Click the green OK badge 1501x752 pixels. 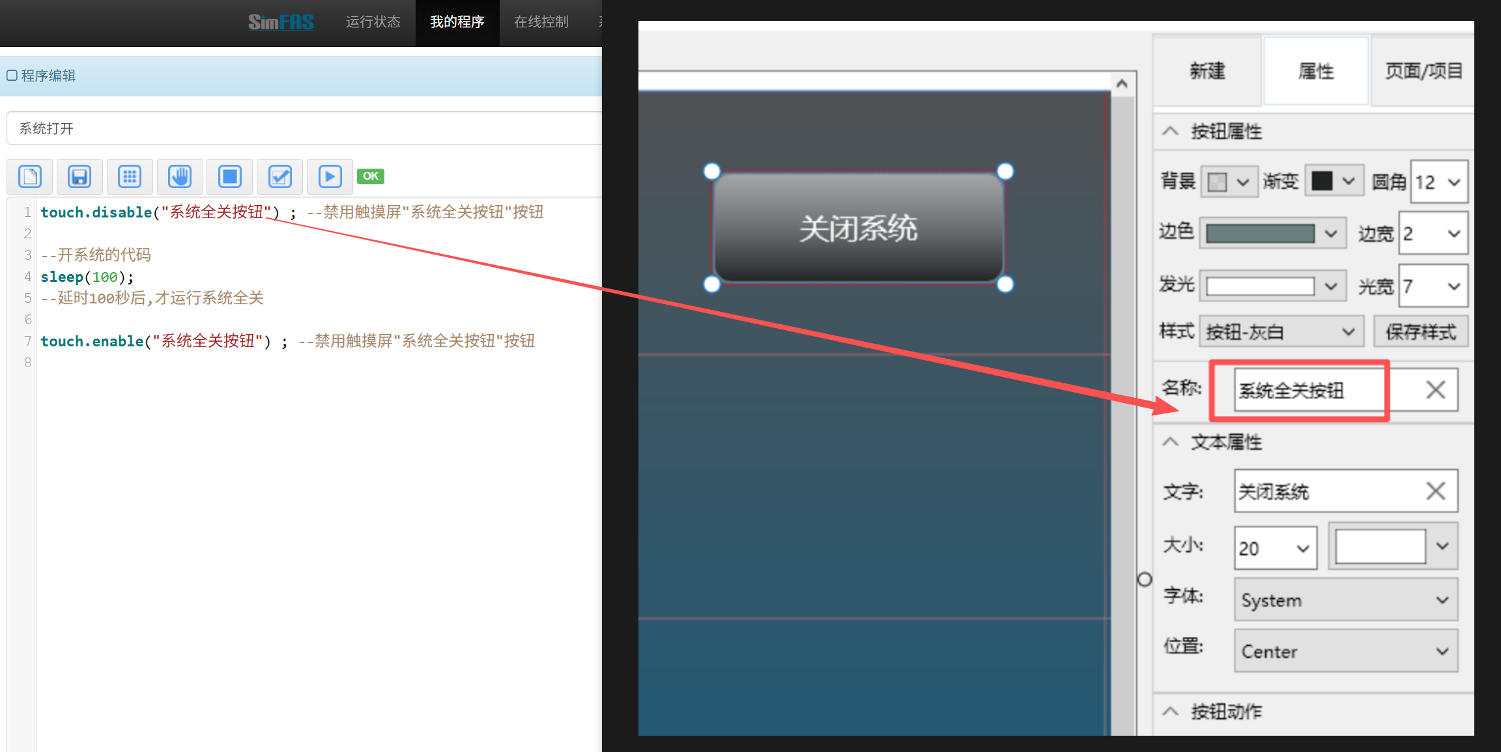pos(370,176)
